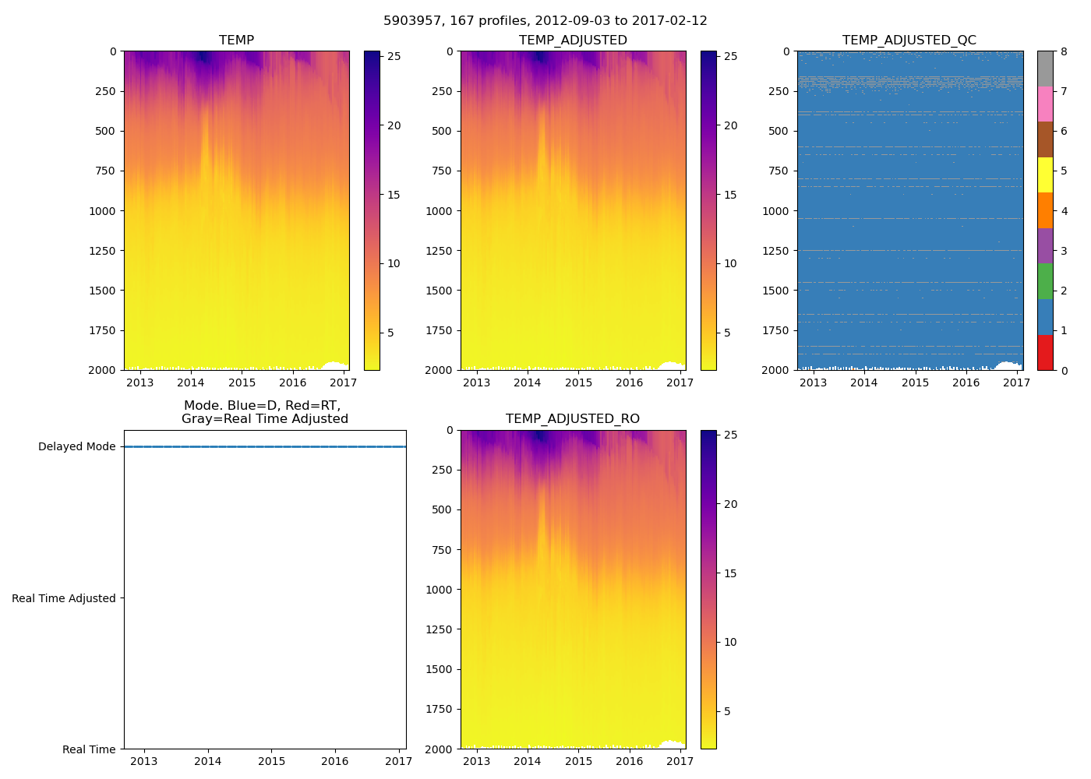Click the Mode plot title text
Viewport: 1091px width, 779px height.
[x=264, y=412]
